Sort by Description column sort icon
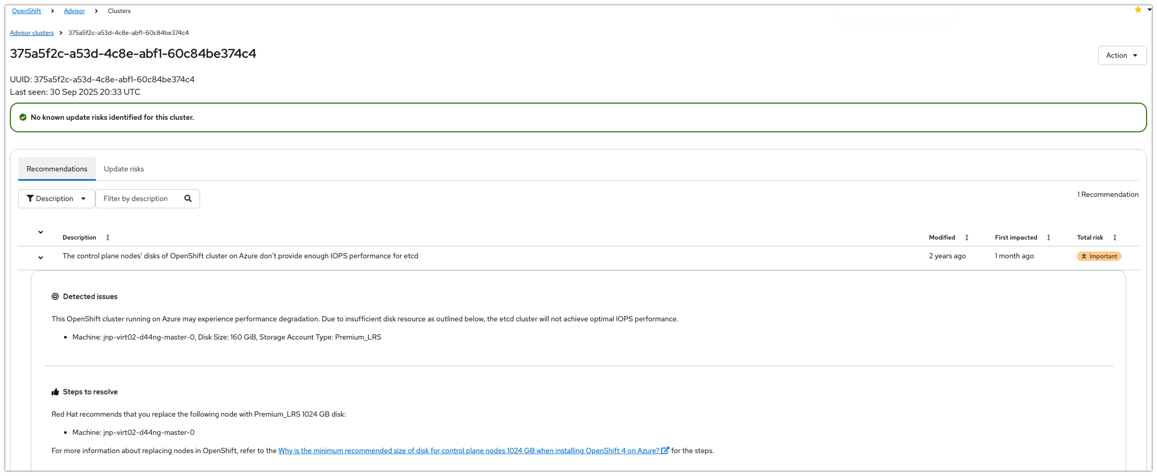 coord(108,237)
